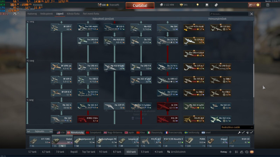The height and width of the screenshot is (157, 280).
Task: Select the Olaszország nation tab
Action: coord(155,133)
